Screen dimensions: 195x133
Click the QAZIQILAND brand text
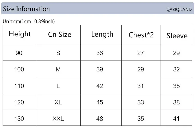pyautogui.click(x=179, y=9)
